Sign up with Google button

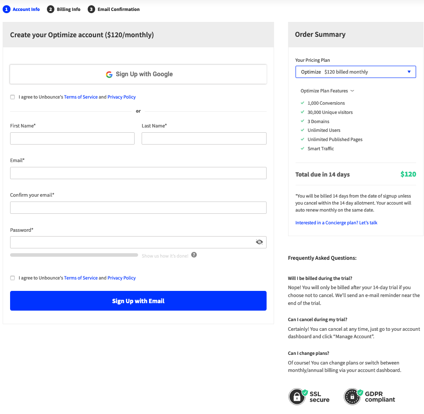[x=138, y=74]
